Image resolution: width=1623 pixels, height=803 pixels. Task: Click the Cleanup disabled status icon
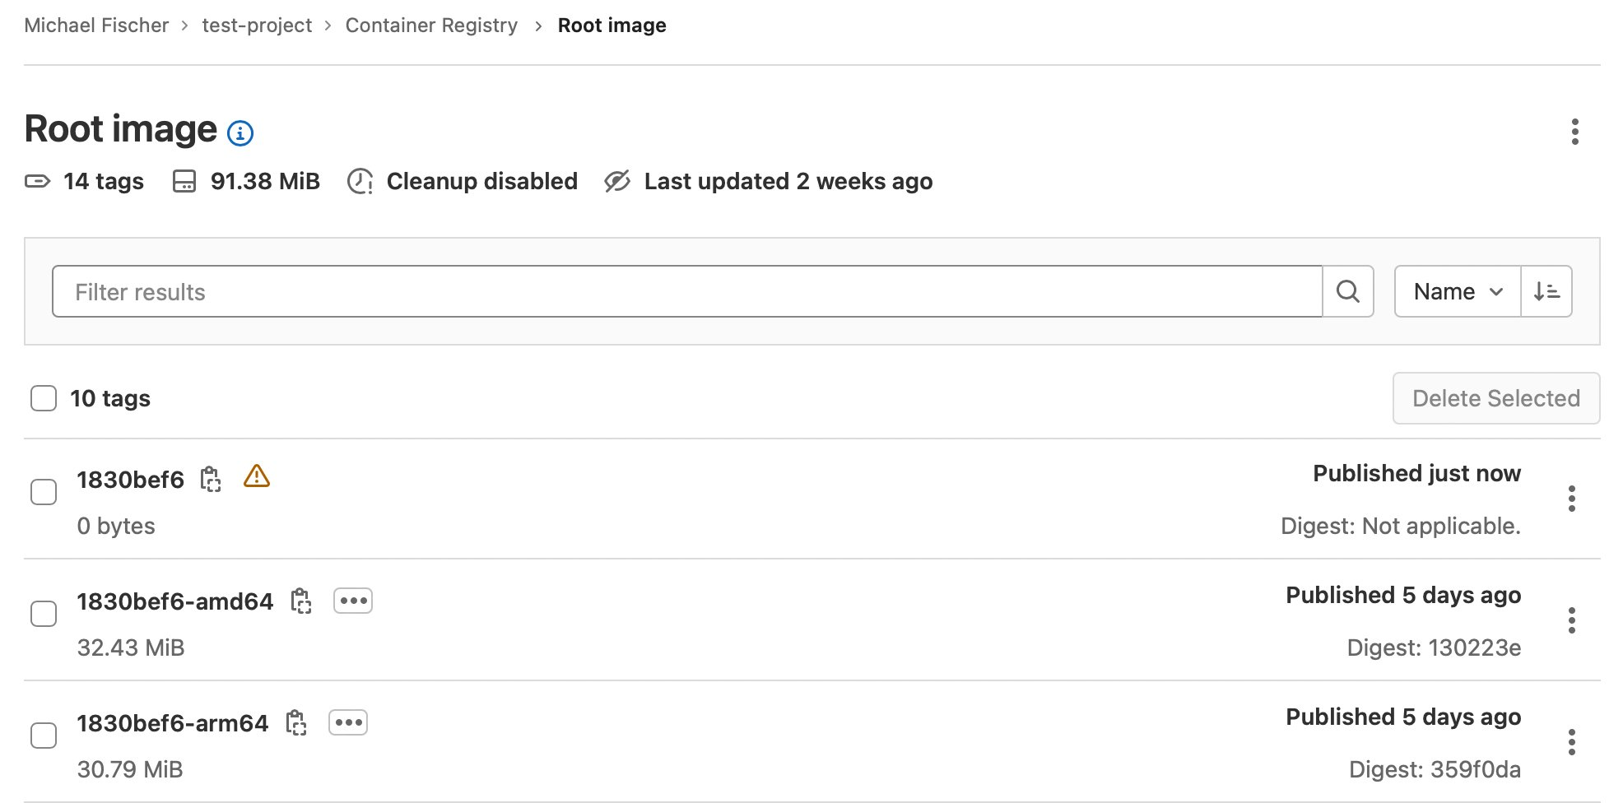[360, 182]
